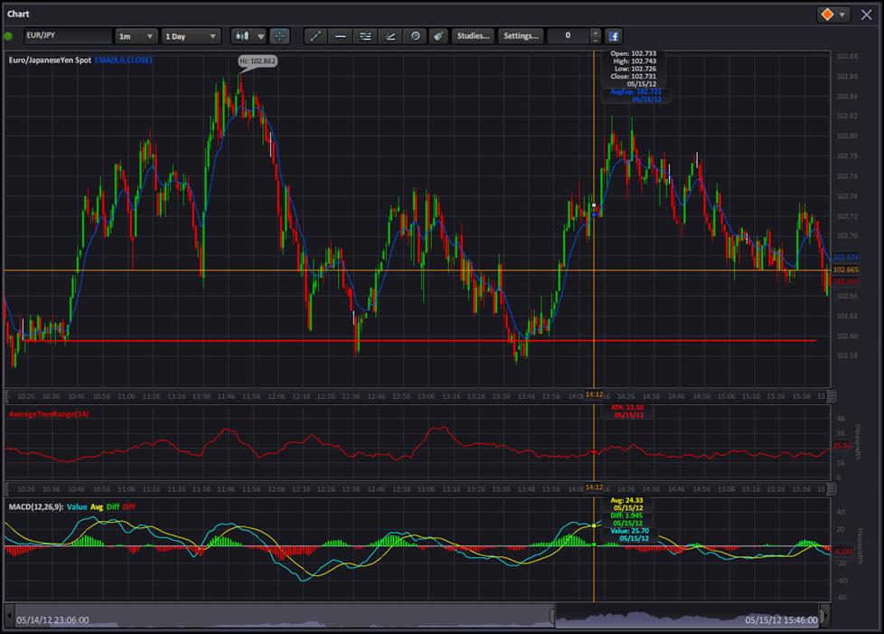Click the left handle of price time axis scrollbar
Image resolution: width=884 pixels, height=634 pixels.
point(6,396)
